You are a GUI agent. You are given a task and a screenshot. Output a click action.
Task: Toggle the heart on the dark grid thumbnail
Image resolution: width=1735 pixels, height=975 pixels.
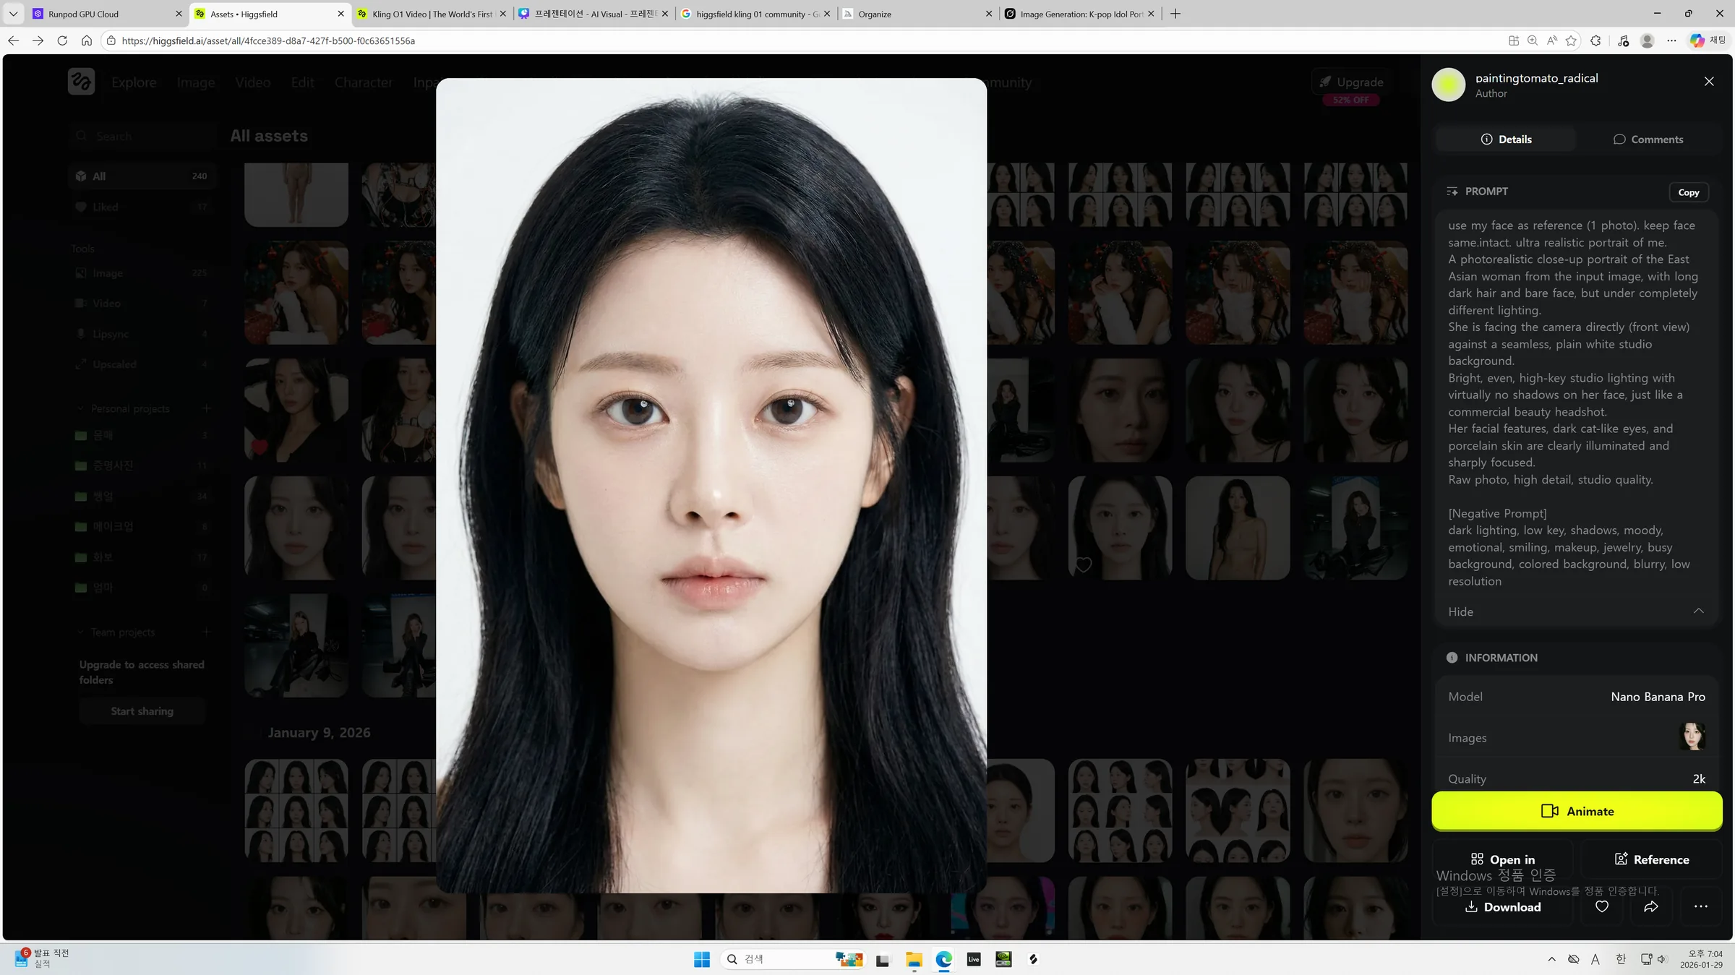pyautogui.click(x=1082, y=564)
